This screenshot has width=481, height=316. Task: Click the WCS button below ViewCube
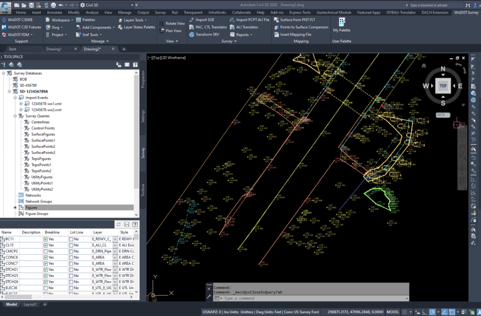click(442, 115)
